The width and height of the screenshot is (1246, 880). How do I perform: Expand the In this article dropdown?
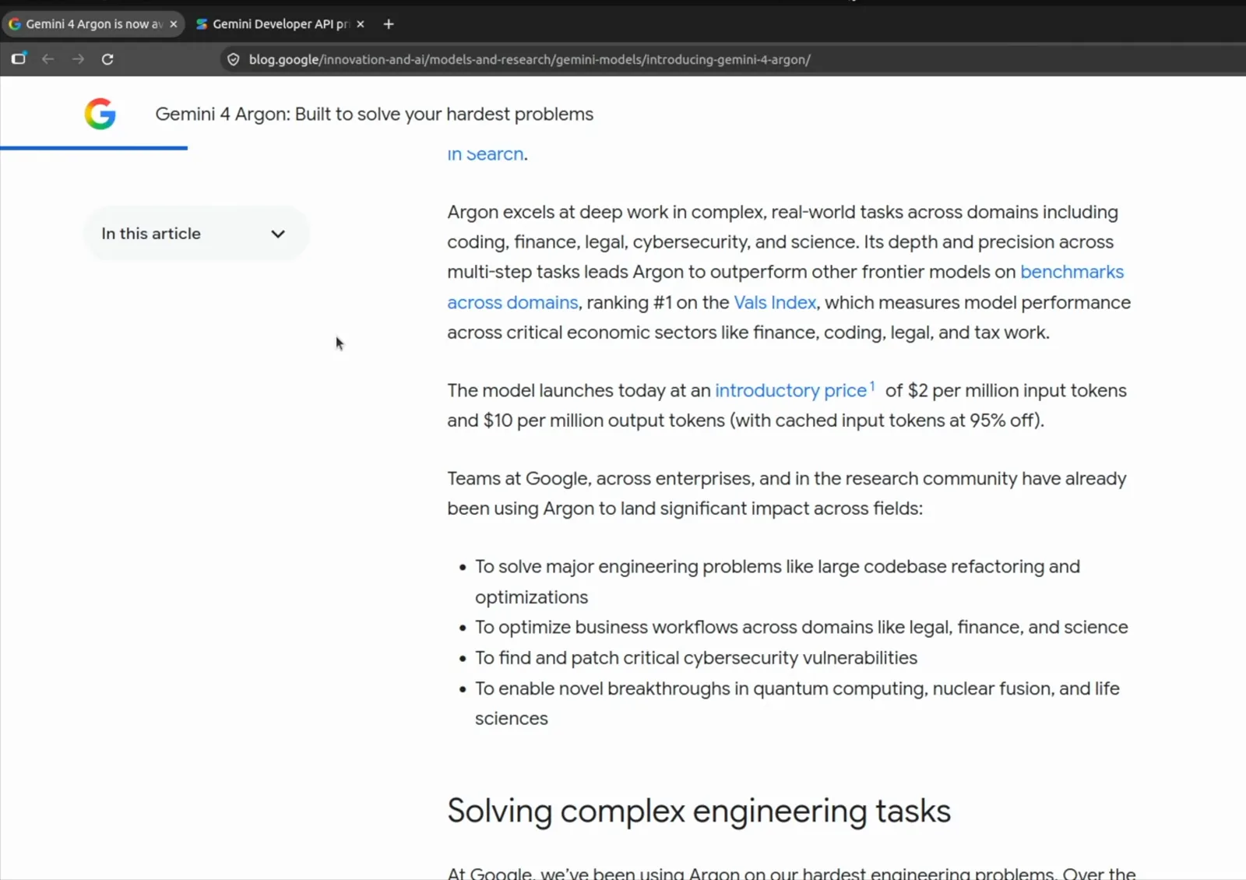coord(195,234)
